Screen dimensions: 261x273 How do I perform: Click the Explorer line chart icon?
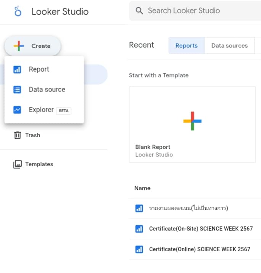(17, 110)
